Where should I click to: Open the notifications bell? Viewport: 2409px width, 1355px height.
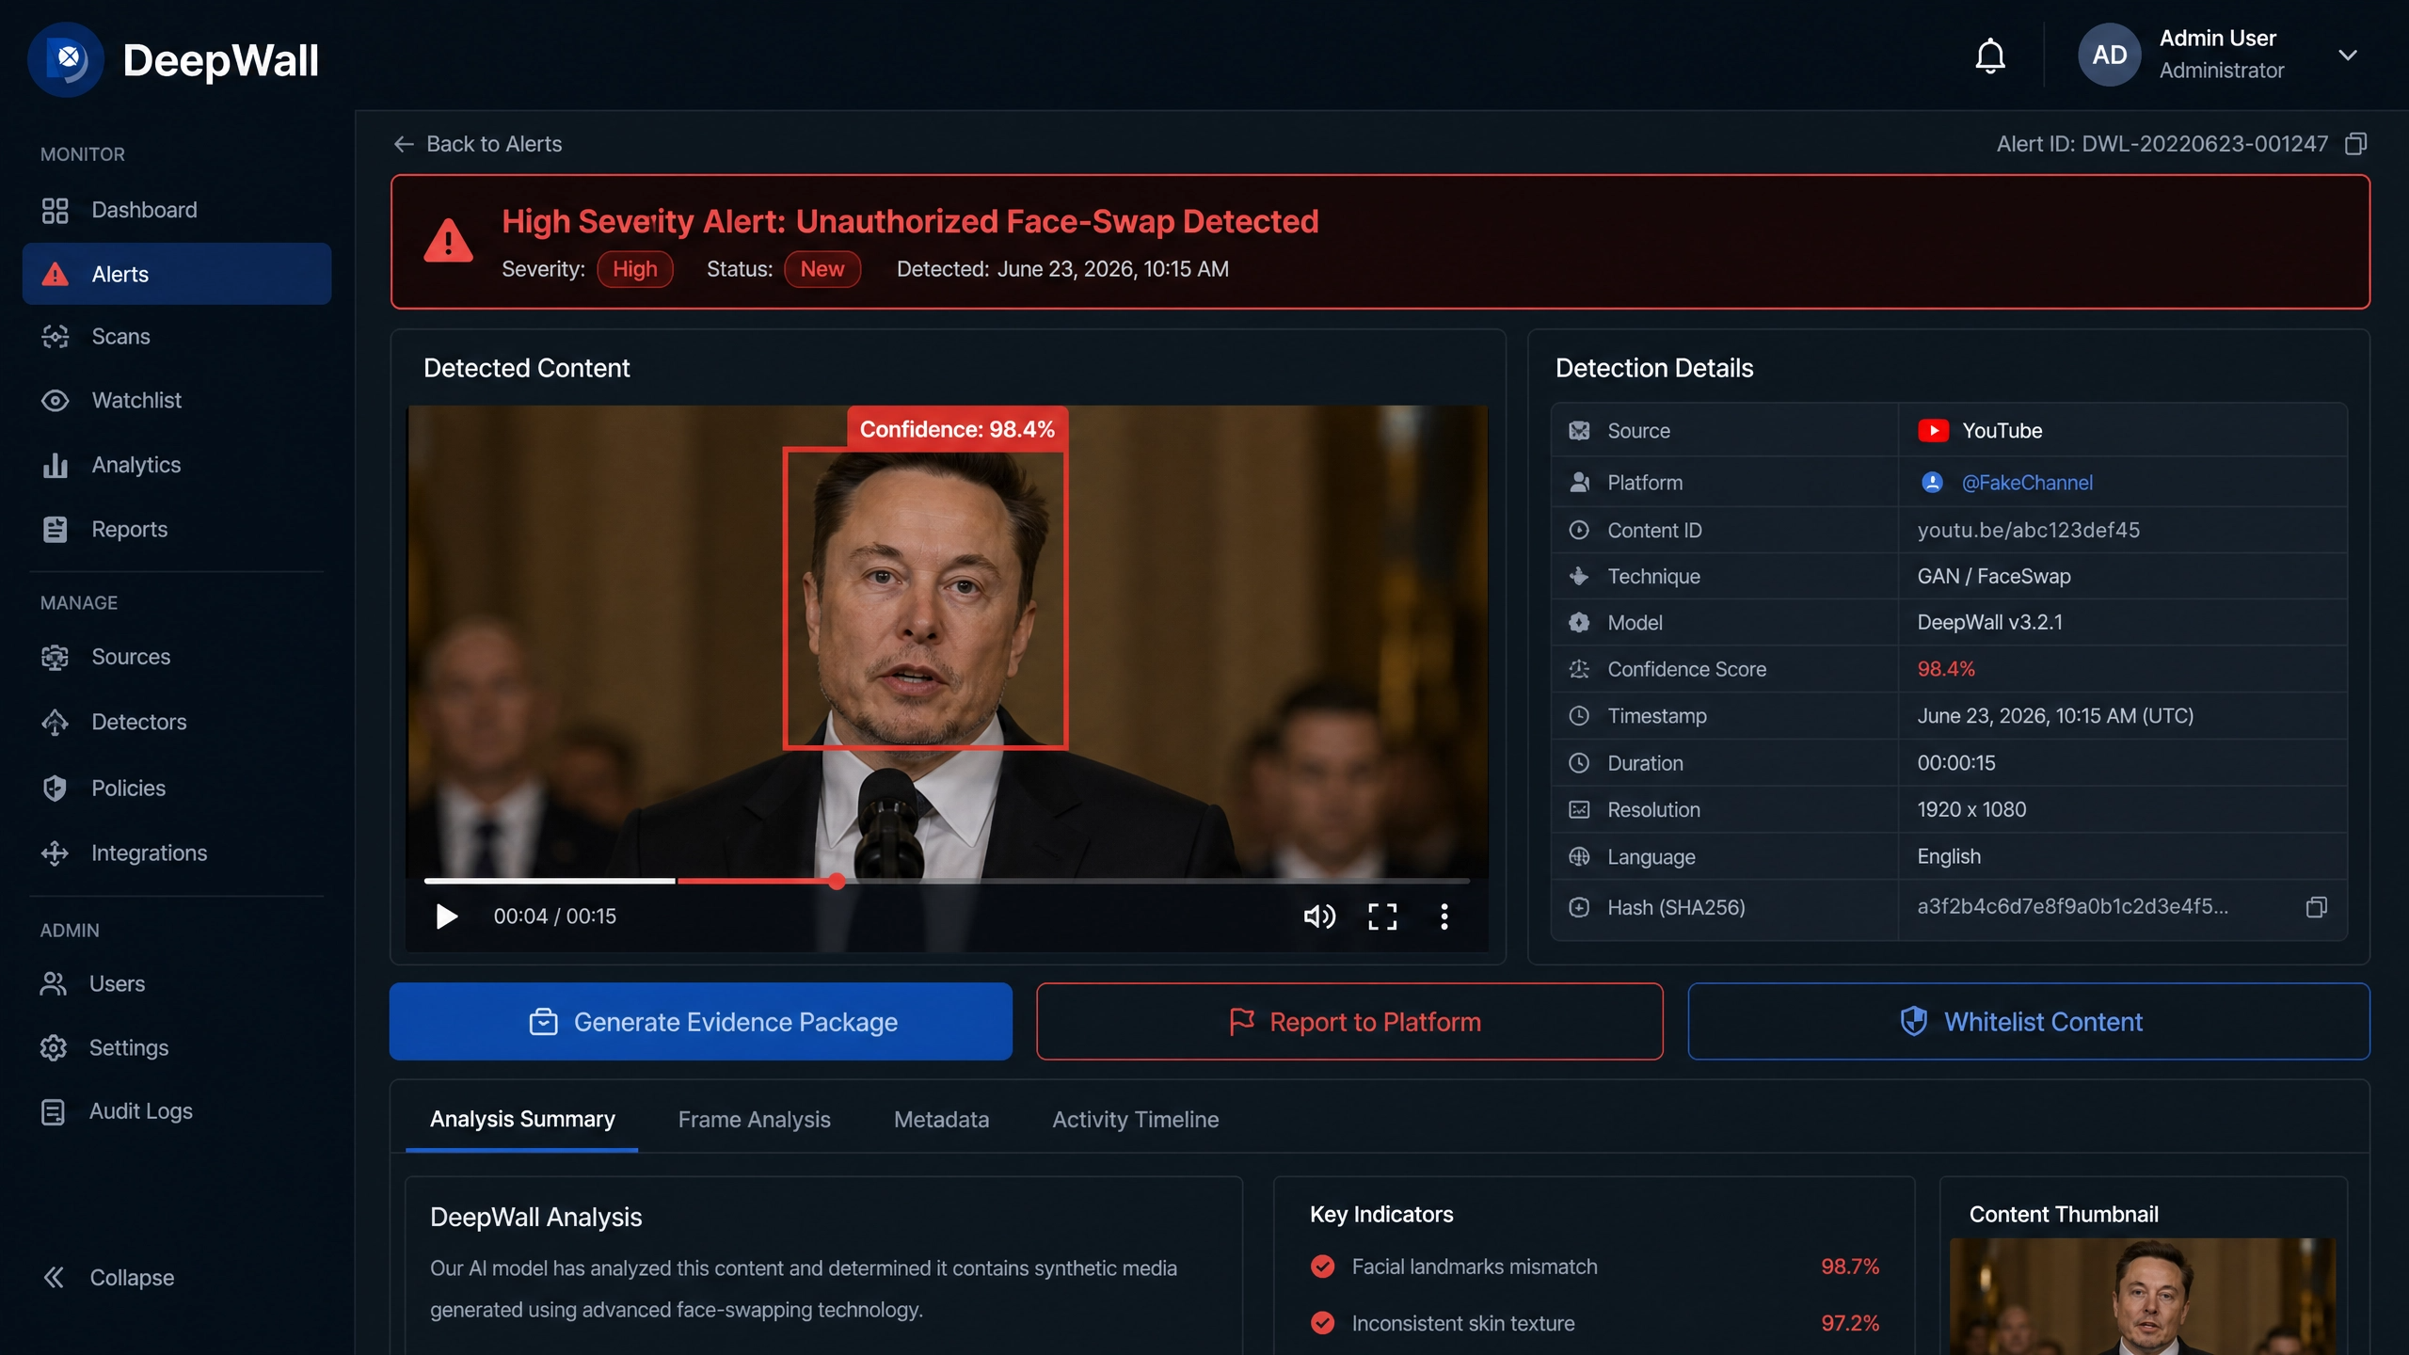tap(1989, 56)
